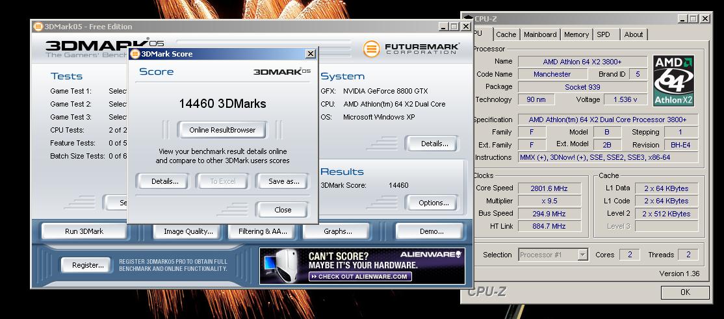This screenshot has height=319, width=724.
Task: Maximize the 3DMark05 window
Action: [x=454, y=27]
